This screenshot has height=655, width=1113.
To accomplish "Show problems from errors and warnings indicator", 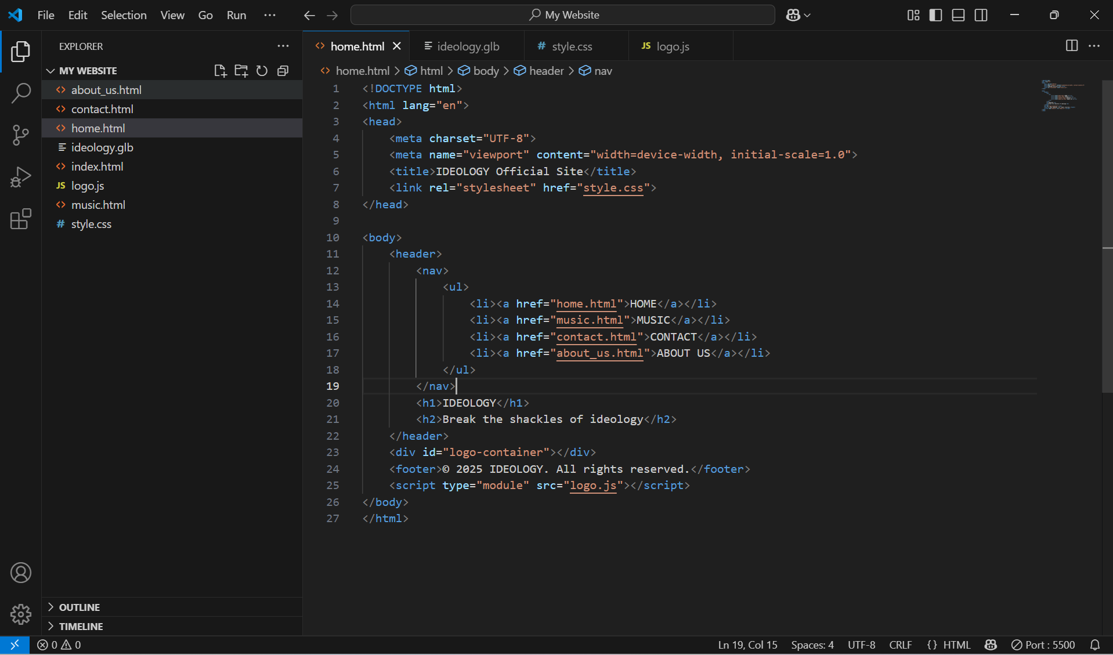I will click(x=59, y=645).
